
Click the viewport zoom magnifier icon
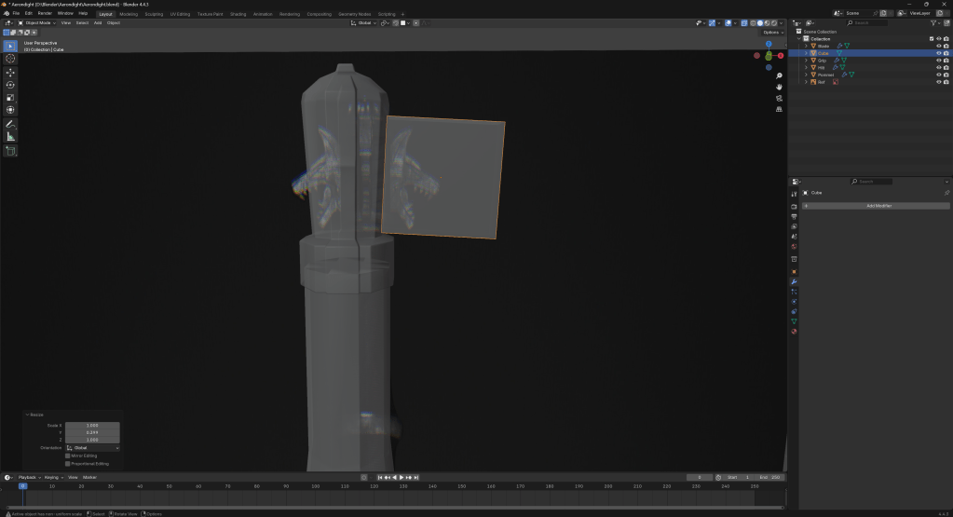[x=779, y=75]
